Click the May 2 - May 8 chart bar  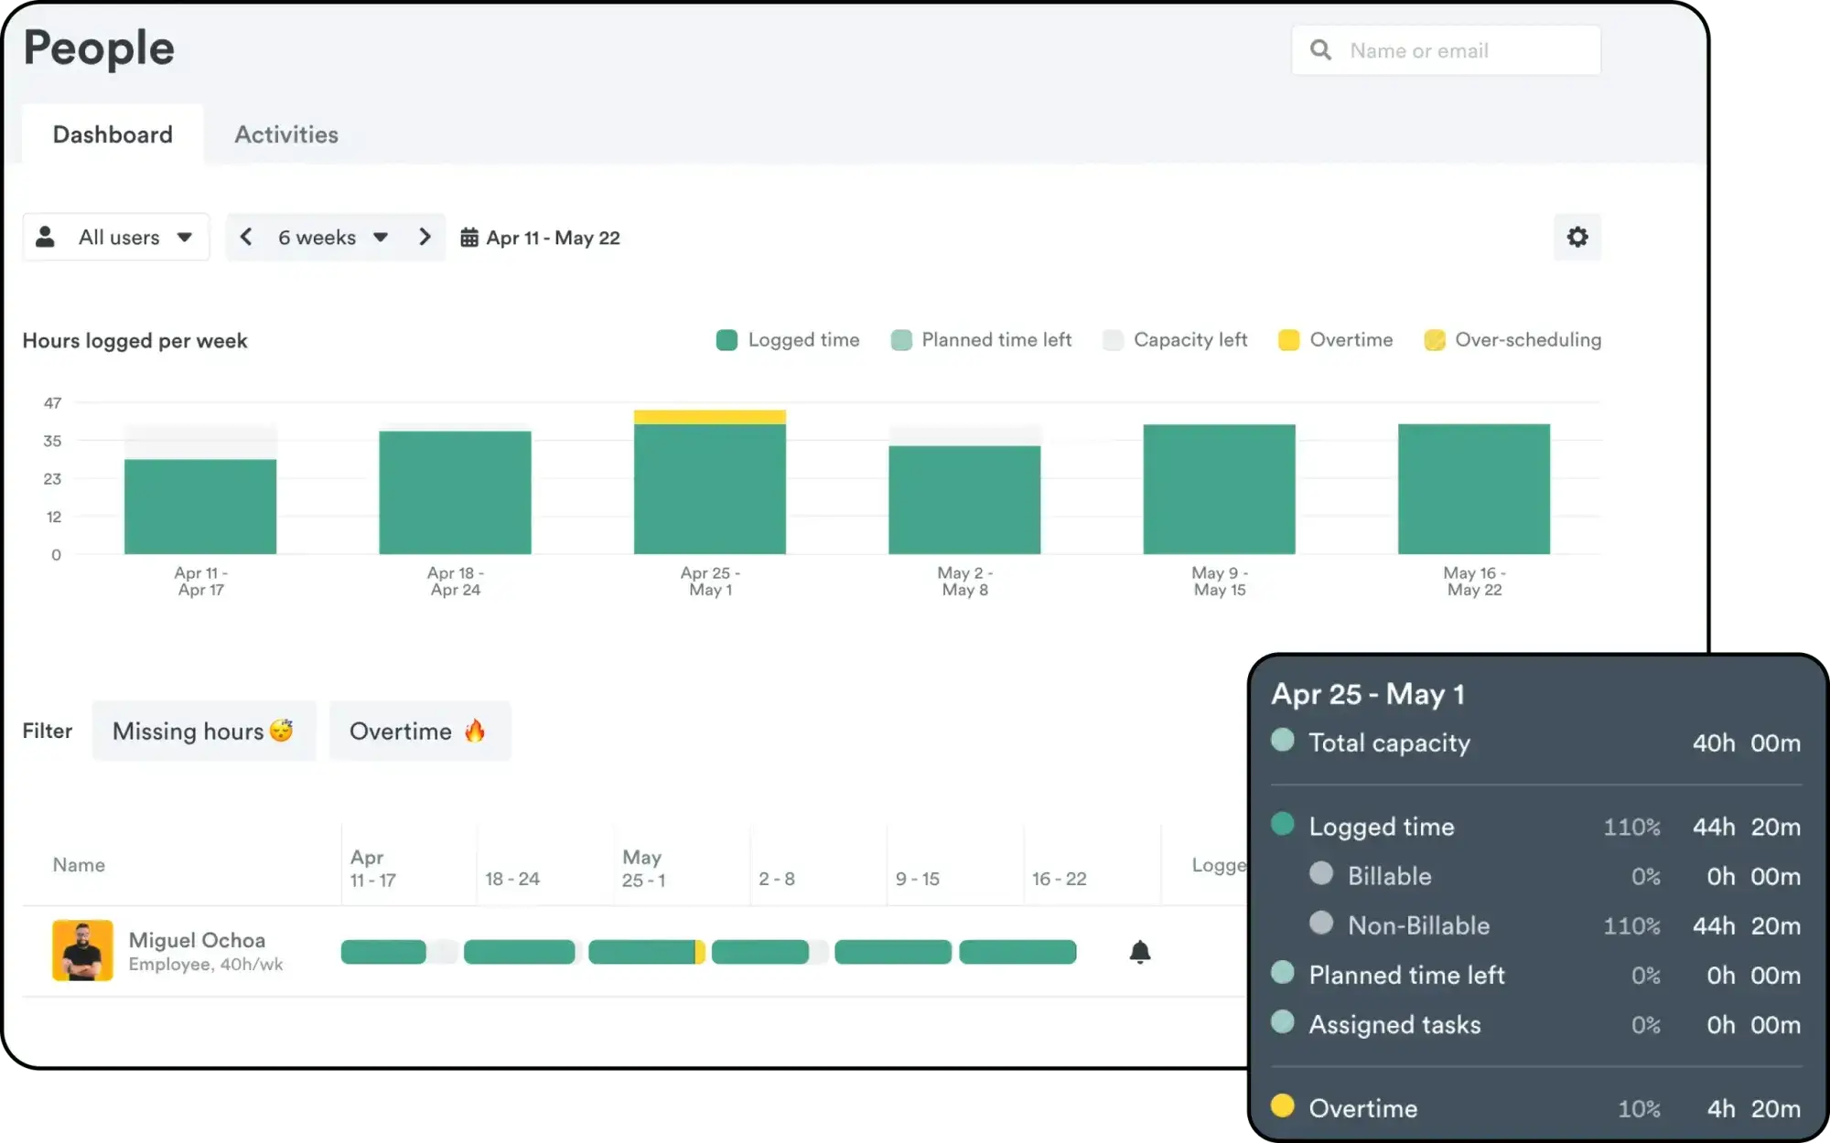click(x=964, y=500)
